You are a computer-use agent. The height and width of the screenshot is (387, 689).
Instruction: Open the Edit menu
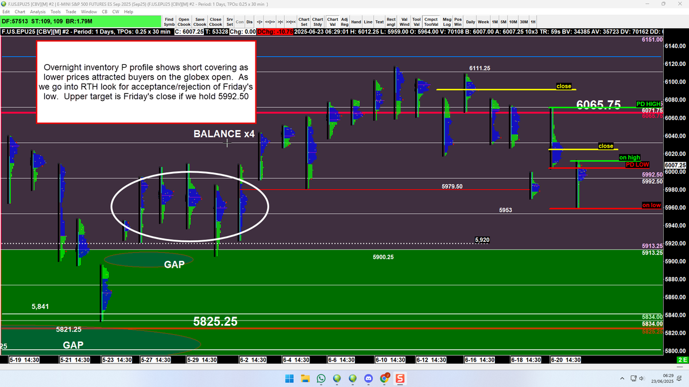(x=6, y=11)
